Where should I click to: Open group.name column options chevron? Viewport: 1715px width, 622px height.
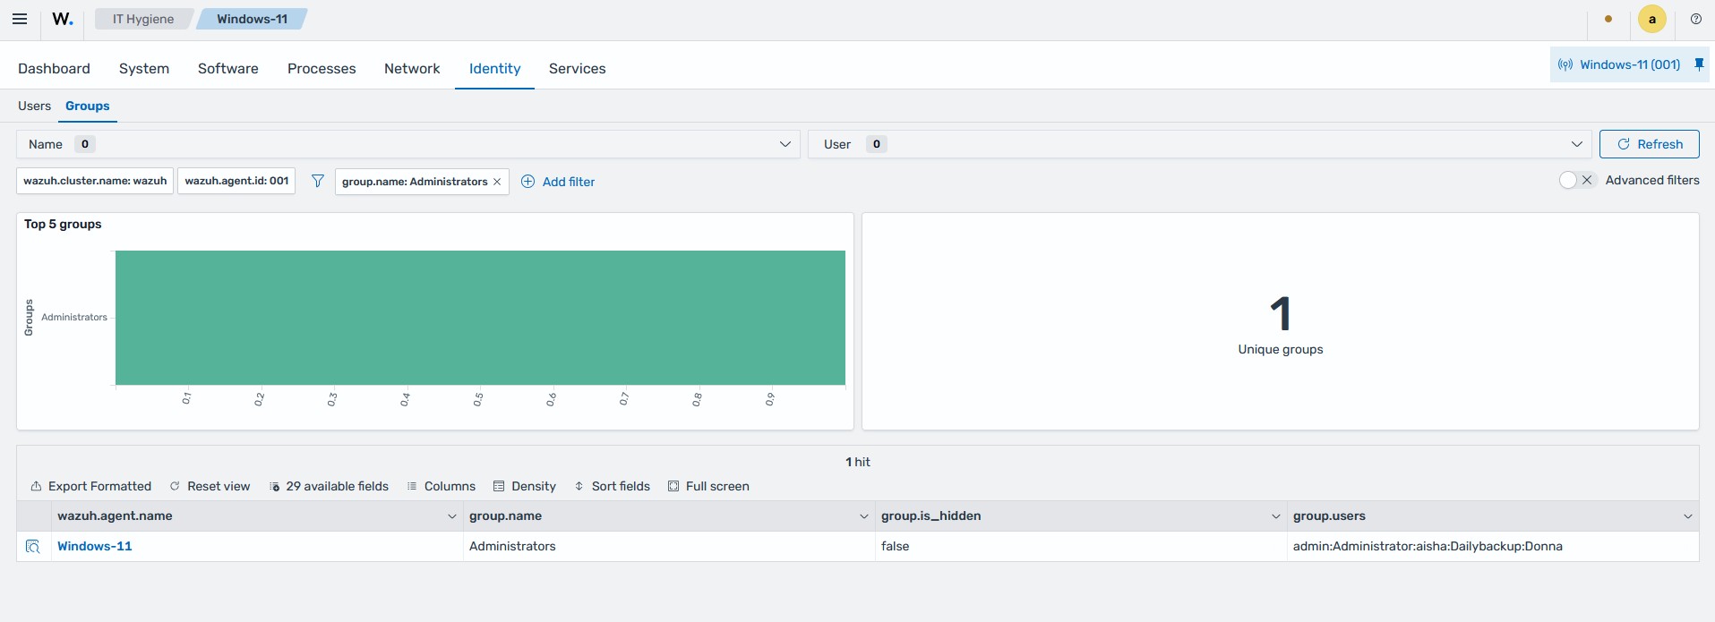pyautogui.click(x=864, y=516)
